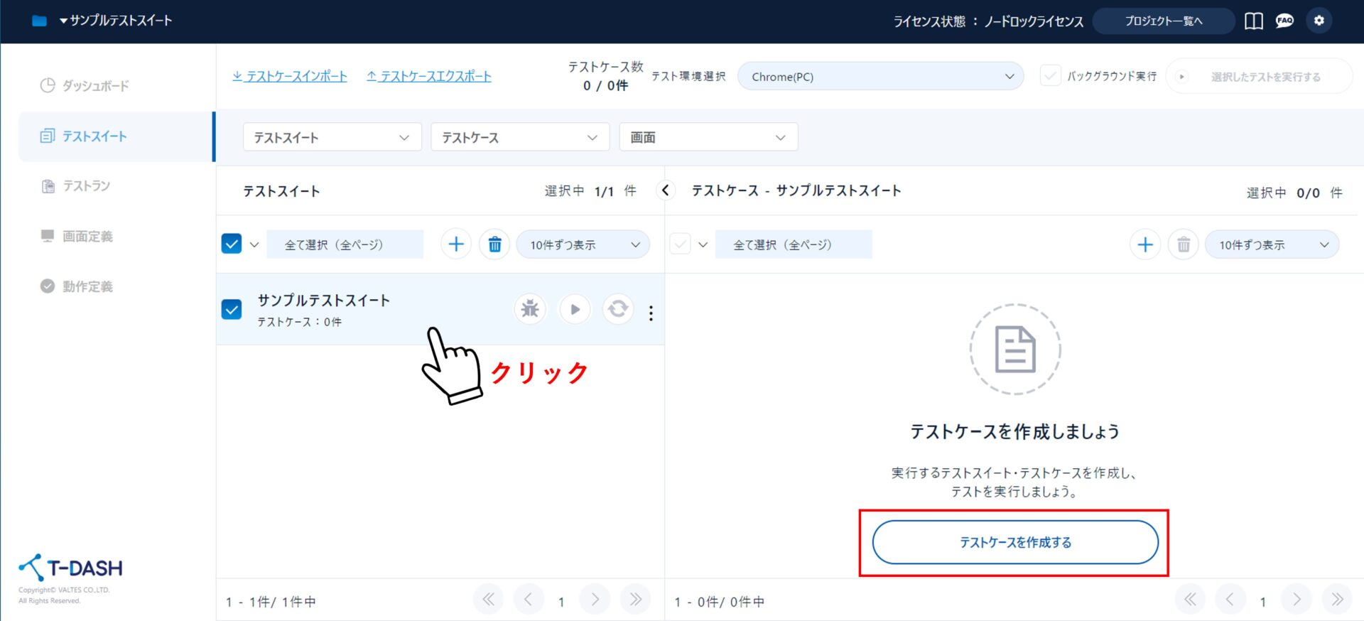Open the FAQ chat icon
This screenshot has width=1364, height=621.
(1284, 21)
